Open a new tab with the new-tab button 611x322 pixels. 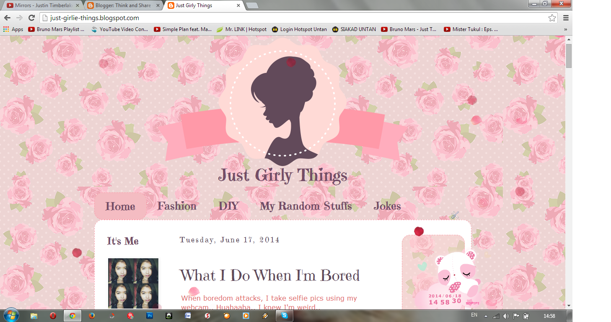tap(252, 5)
